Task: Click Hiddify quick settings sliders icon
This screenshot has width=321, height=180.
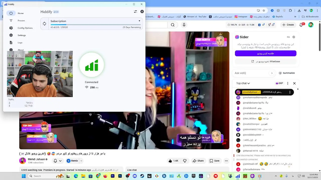Action: click(135, 11)
